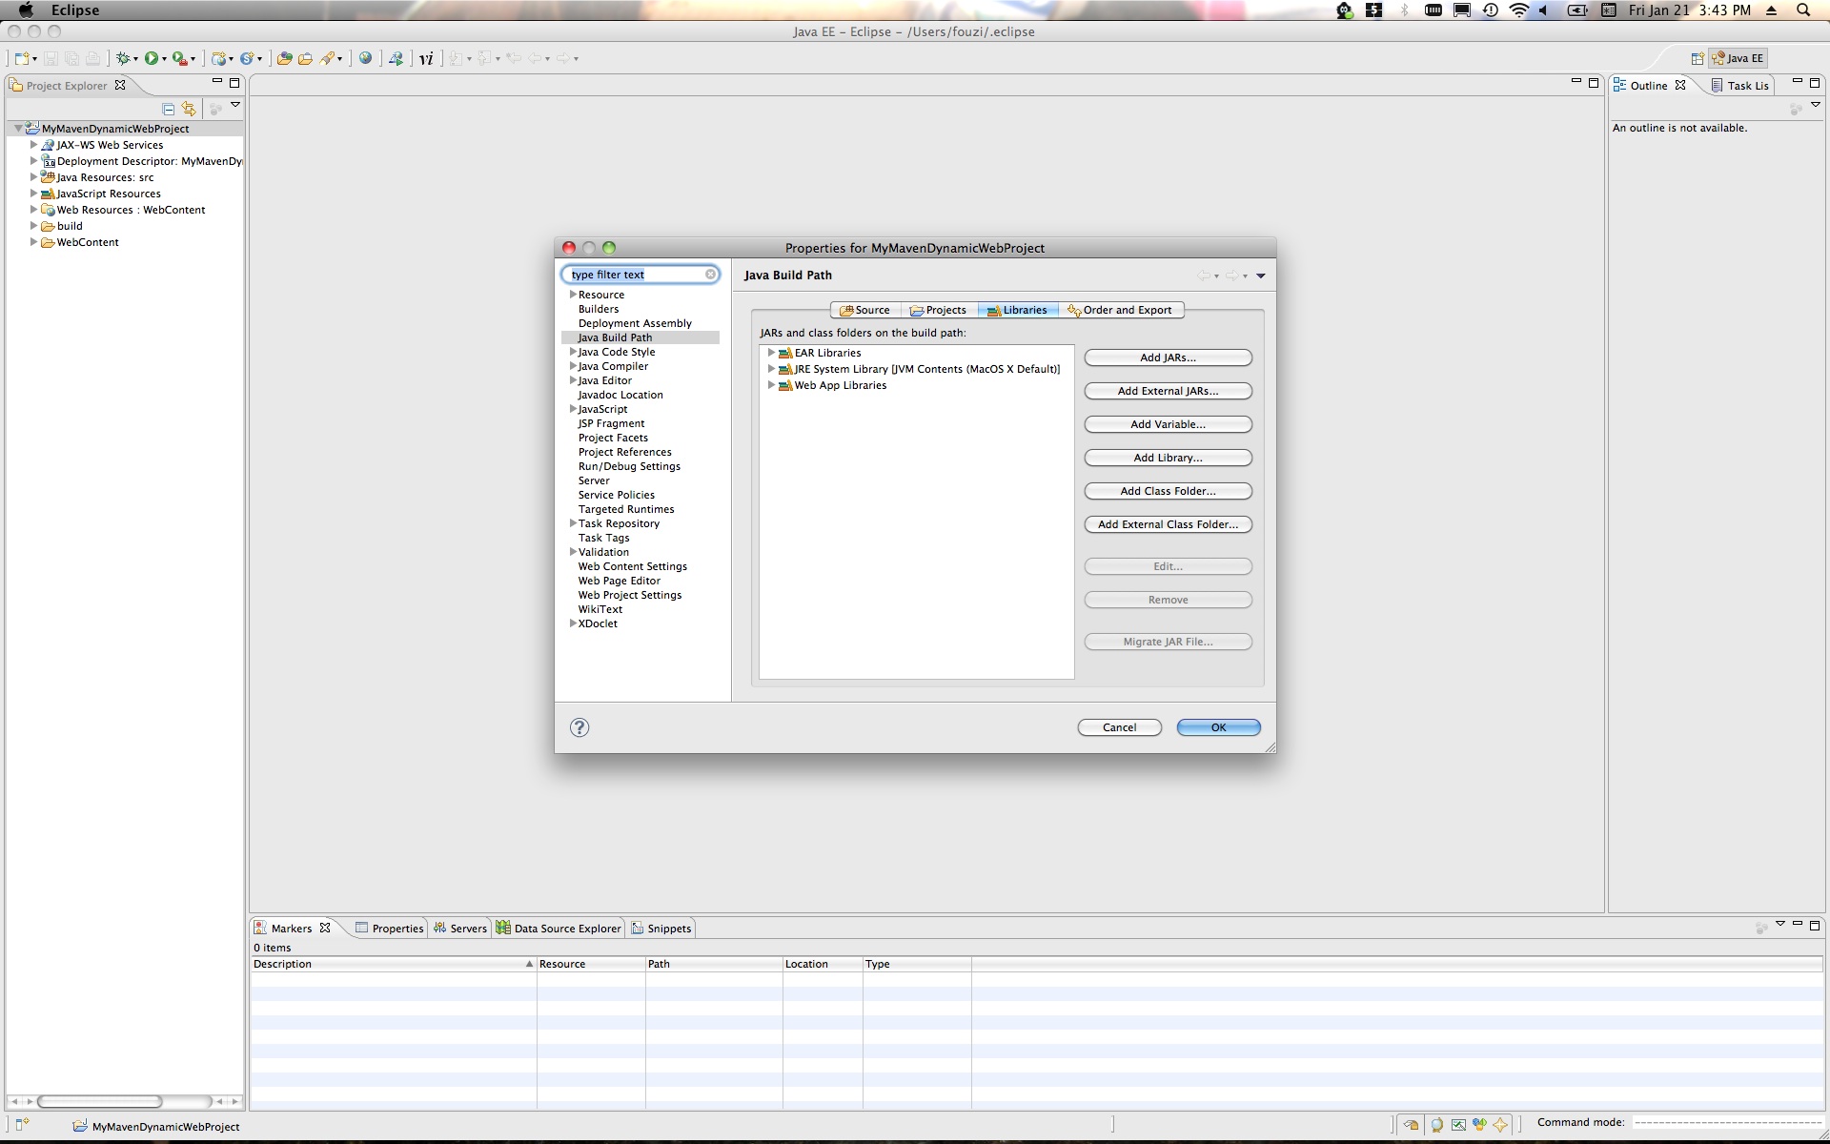
Task: Switch to the Task List tab
Action: point(1740,86)
